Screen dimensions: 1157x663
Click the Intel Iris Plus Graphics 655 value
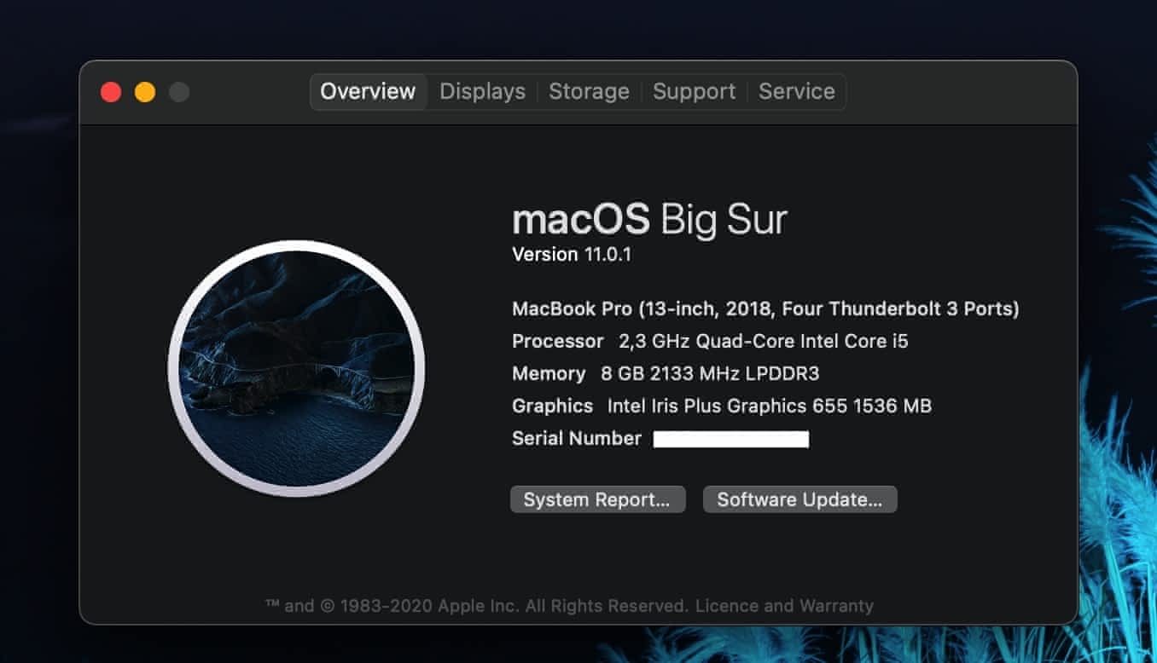(x=770, y=406)
